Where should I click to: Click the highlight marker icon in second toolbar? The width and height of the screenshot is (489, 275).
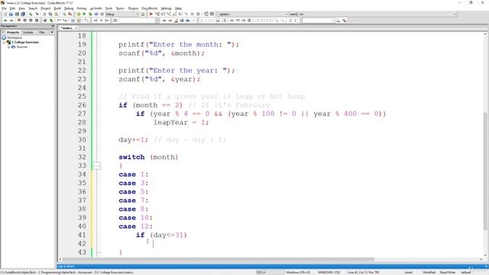pyautogui.click(x=176, y=21)
